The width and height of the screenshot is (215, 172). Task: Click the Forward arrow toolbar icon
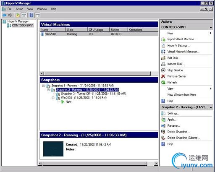click(10, 15)
